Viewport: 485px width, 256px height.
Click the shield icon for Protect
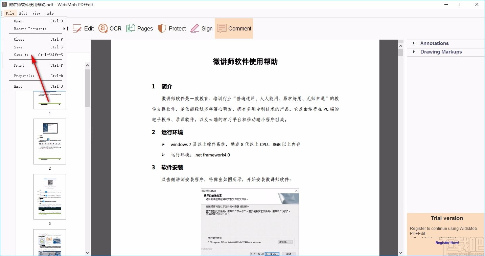coord(162,28)
